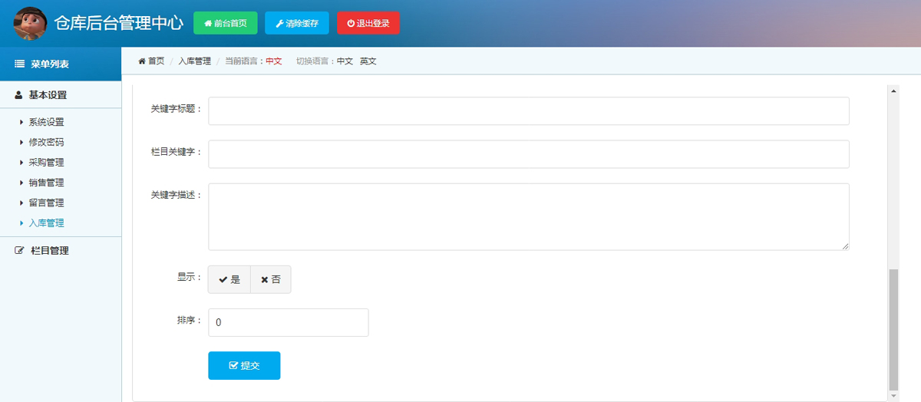
Task: Open 销售管理 in sidebar
Action: point(46,183)
